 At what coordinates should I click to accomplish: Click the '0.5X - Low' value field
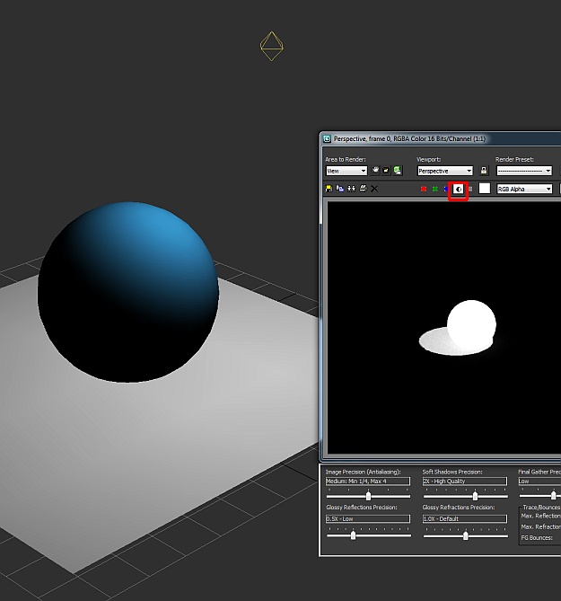368,518
